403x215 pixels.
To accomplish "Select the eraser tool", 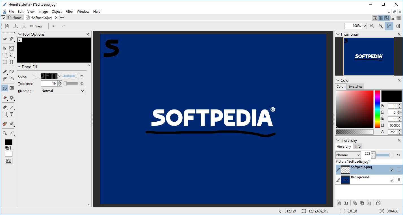I will click(12, 72).
